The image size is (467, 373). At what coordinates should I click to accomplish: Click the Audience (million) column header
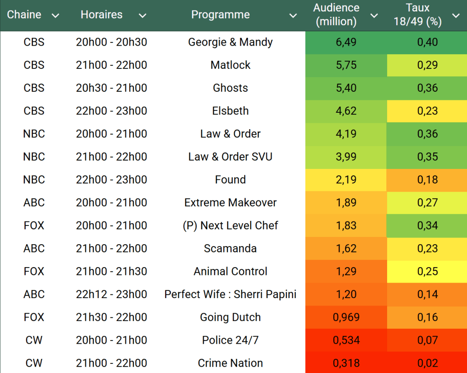click(x=336, y=15)
